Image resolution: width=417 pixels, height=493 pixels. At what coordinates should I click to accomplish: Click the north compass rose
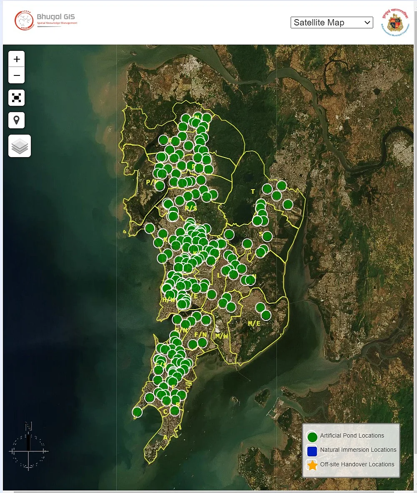(x=28, y=446)
